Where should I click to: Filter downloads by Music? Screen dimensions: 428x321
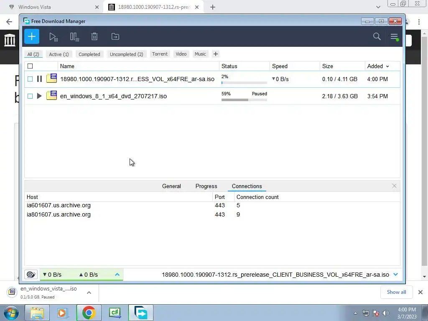click(200, 54)
